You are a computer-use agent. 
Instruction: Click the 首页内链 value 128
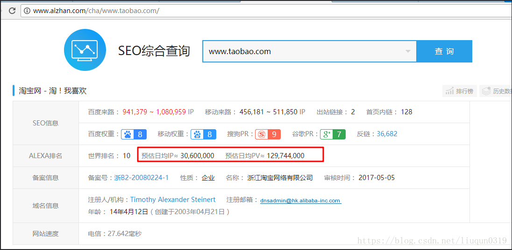coord(406,112)
